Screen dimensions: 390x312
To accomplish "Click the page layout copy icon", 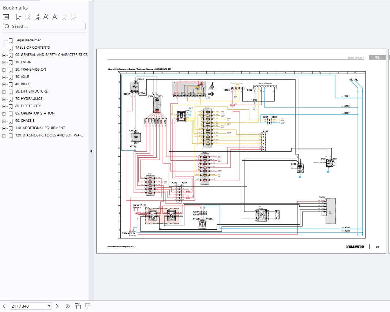I will coord(78,306).
